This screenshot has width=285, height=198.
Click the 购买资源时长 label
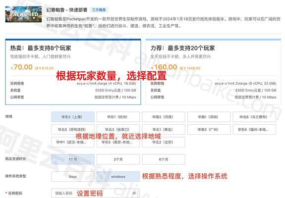click(x=16, y=159)
